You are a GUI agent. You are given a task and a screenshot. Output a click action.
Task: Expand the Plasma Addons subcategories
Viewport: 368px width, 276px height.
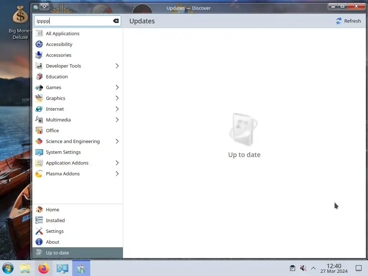tap(117, 174)
